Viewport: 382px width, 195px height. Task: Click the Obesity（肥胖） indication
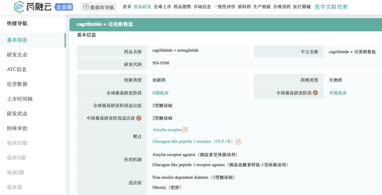pos(167,188)
